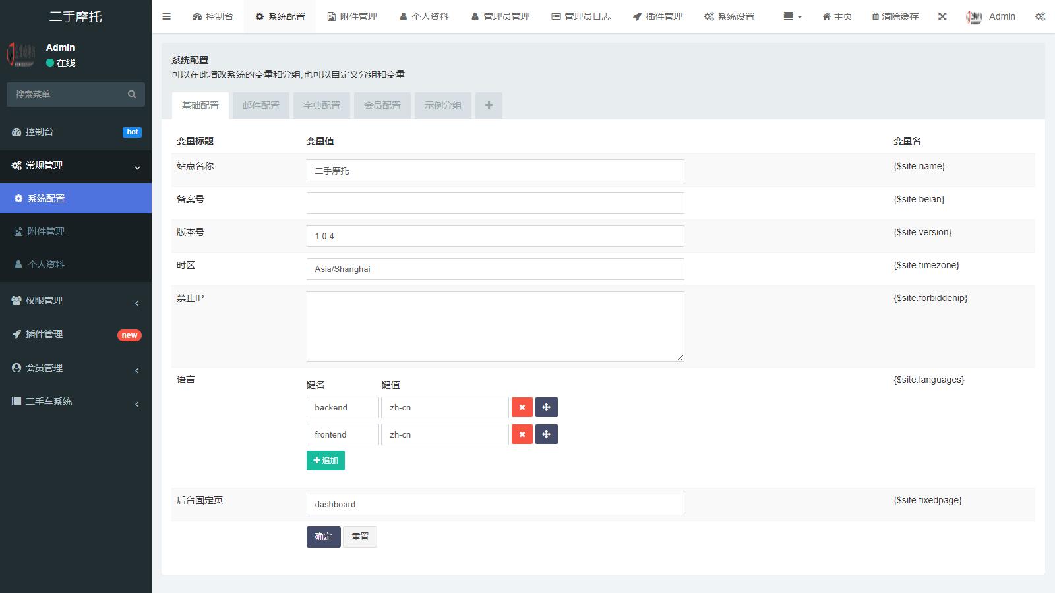Delete the frontend language row with red X
Screen dimensions: 1055x593
pyautogui.click(x=522, y=434)
